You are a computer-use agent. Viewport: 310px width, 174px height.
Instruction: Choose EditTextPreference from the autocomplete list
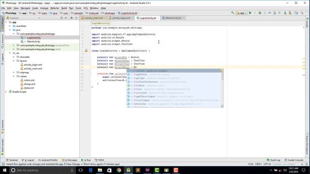(174, 82)
